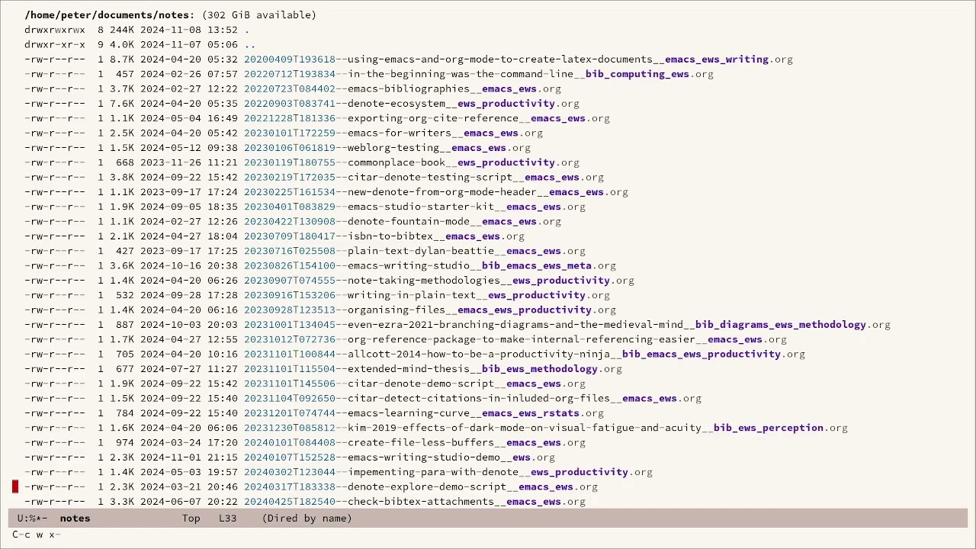Open kim-2019 dark-mode effects note
Screen dimensions: 976x549
click(x=546, y=428)
